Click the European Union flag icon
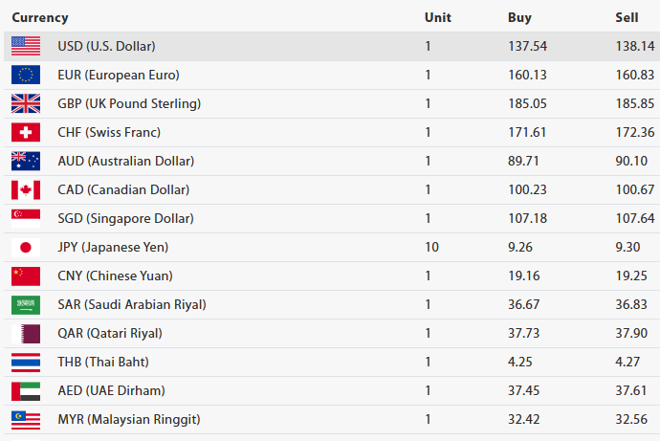This screenshot has height=441, width=660. click(26, 75)
